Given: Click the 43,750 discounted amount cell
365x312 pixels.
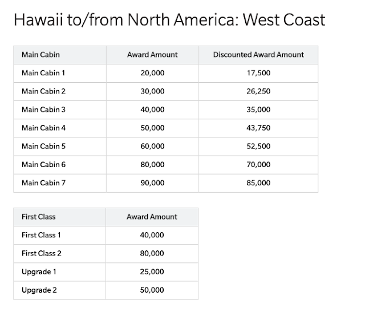Looking at the screenshot, I should pyautogui.click(x=258, y=128).
